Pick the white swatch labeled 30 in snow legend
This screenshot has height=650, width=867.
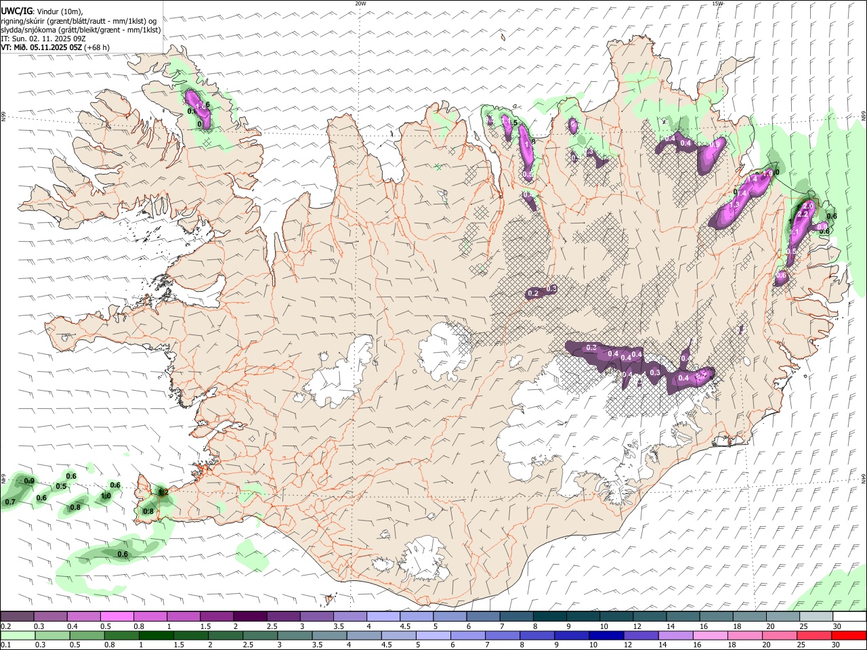(x=849, y=616)
